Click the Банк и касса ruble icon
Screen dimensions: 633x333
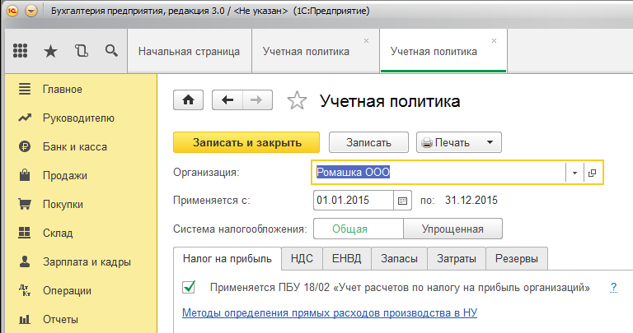click(25, 146)
